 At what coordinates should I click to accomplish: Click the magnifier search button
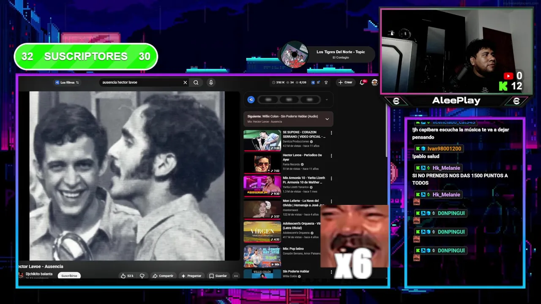pos(196,82)
